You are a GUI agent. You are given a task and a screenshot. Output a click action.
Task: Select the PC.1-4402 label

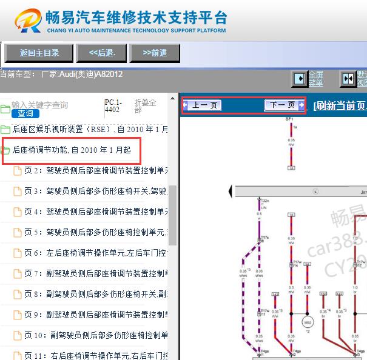point(113,106)
